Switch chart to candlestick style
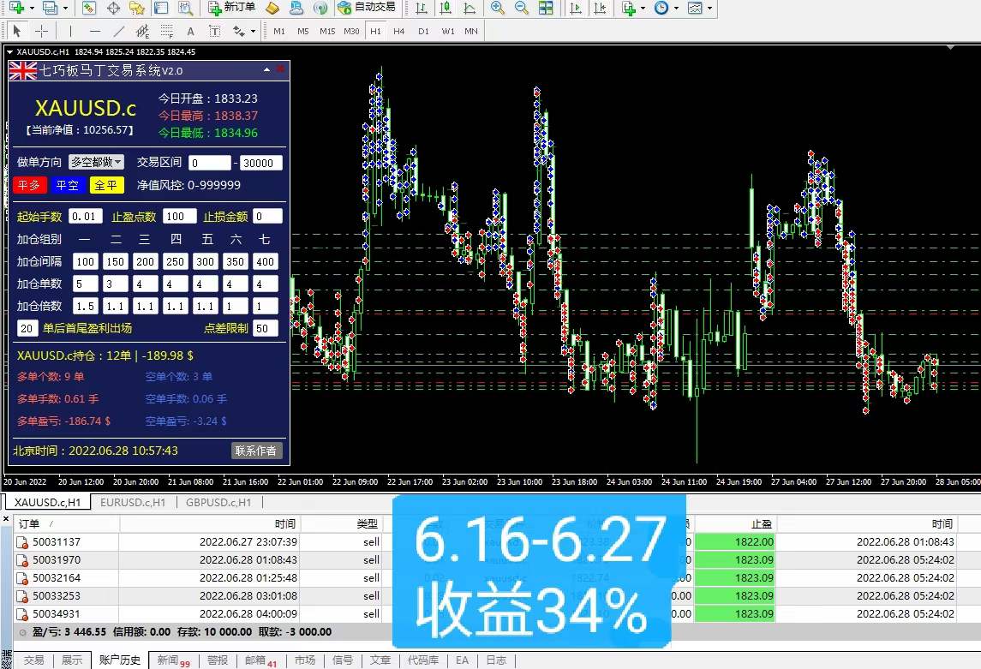The height and width of the screenshot is (669, 981). (x=446, y=8)
